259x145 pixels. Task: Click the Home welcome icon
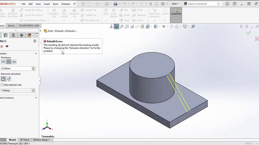click(x=83, y=4)
